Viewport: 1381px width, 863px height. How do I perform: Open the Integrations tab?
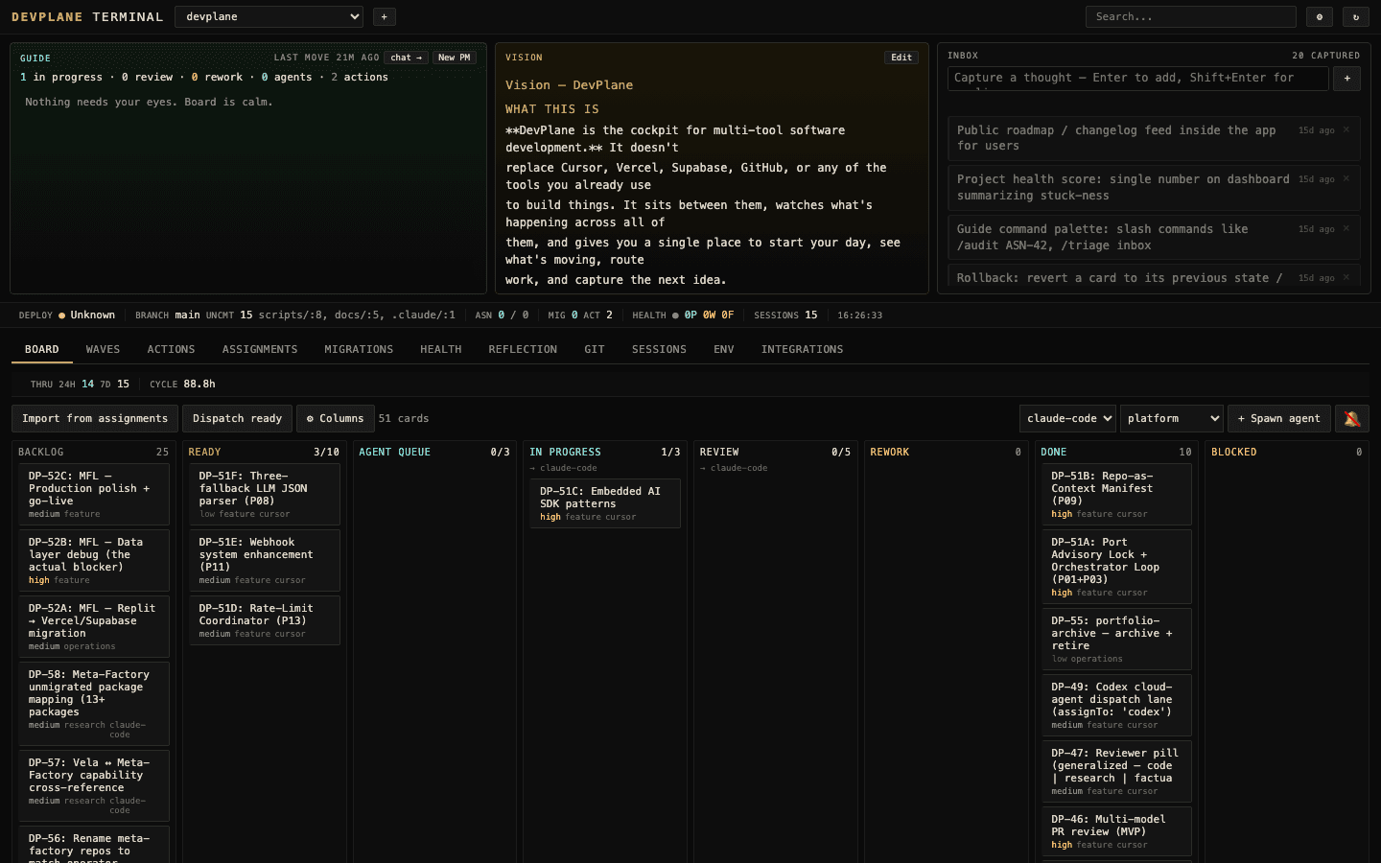[802, 349]
